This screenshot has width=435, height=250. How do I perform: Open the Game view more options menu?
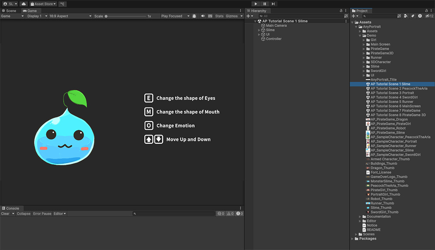coord(241,10)
